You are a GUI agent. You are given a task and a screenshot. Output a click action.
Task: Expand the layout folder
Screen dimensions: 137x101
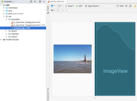(6, 31)
